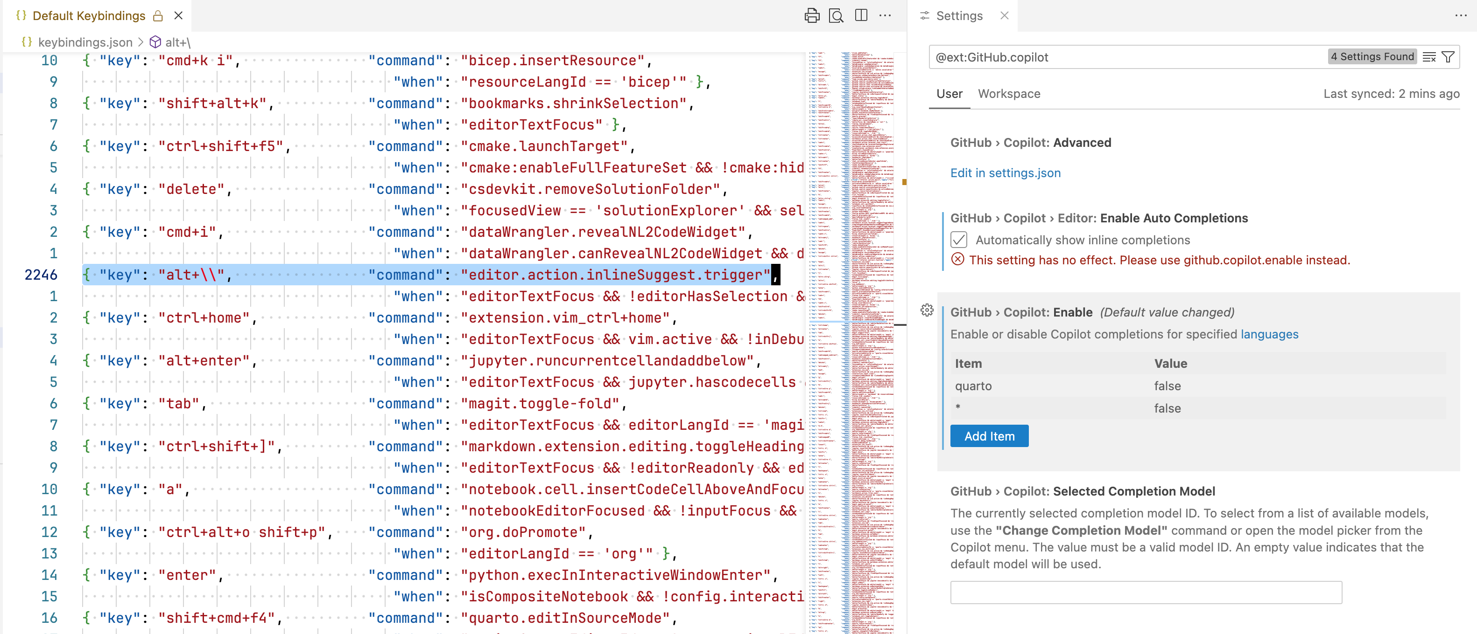Close the Default Keybindings tab

point(178,15)
